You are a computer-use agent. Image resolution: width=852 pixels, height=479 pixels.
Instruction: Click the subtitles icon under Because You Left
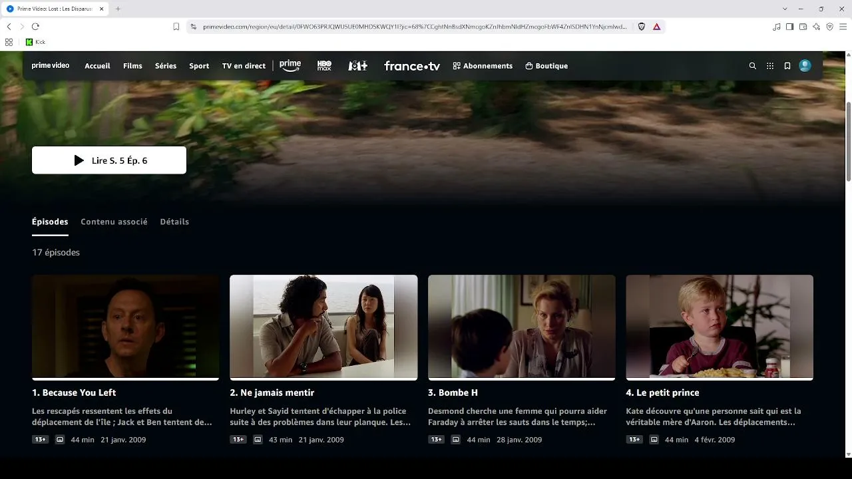coord(60,440)
